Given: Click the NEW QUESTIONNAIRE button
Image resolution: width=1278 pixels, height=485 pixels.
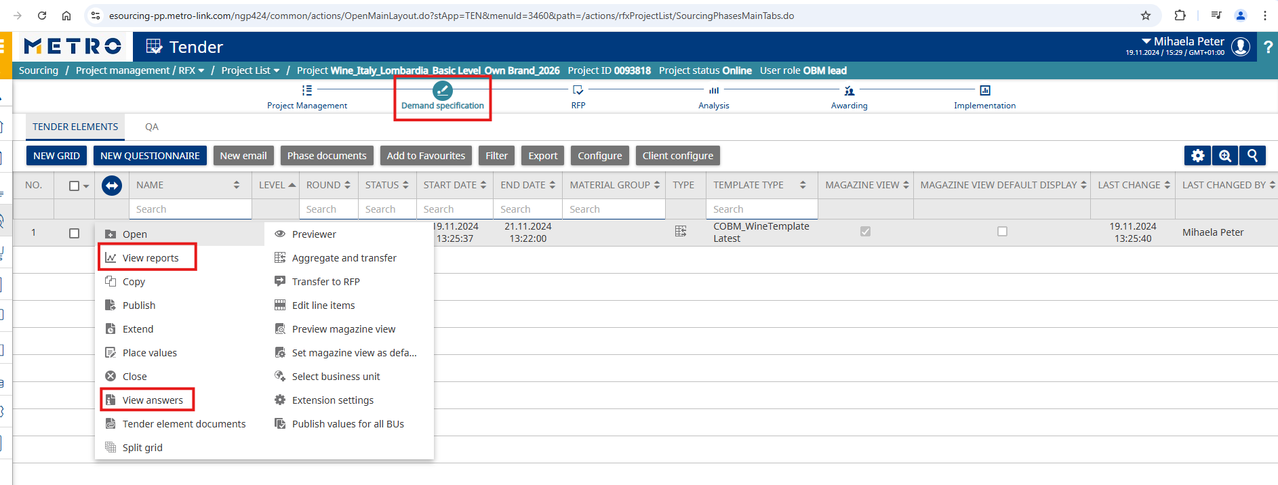Looking at the screenshot, I should pyautogui.click(x=150, y=156).
